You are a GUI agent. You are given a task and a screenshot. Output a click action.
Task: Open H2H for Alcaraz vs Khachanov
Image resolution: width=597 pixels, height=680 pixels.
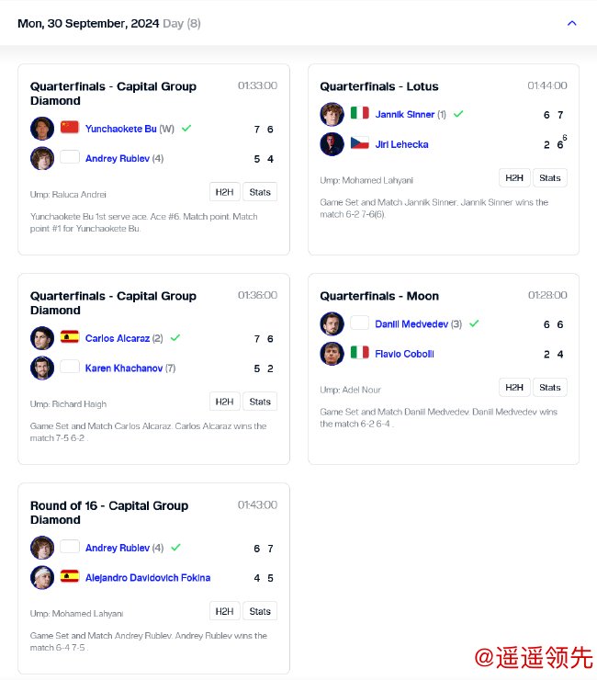(x=224, y=402)
